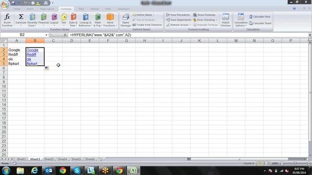Image resolution: width=312 pixels, height=175 pixels.
Task: Open the Text functions book
Action: tap(64, 20)
